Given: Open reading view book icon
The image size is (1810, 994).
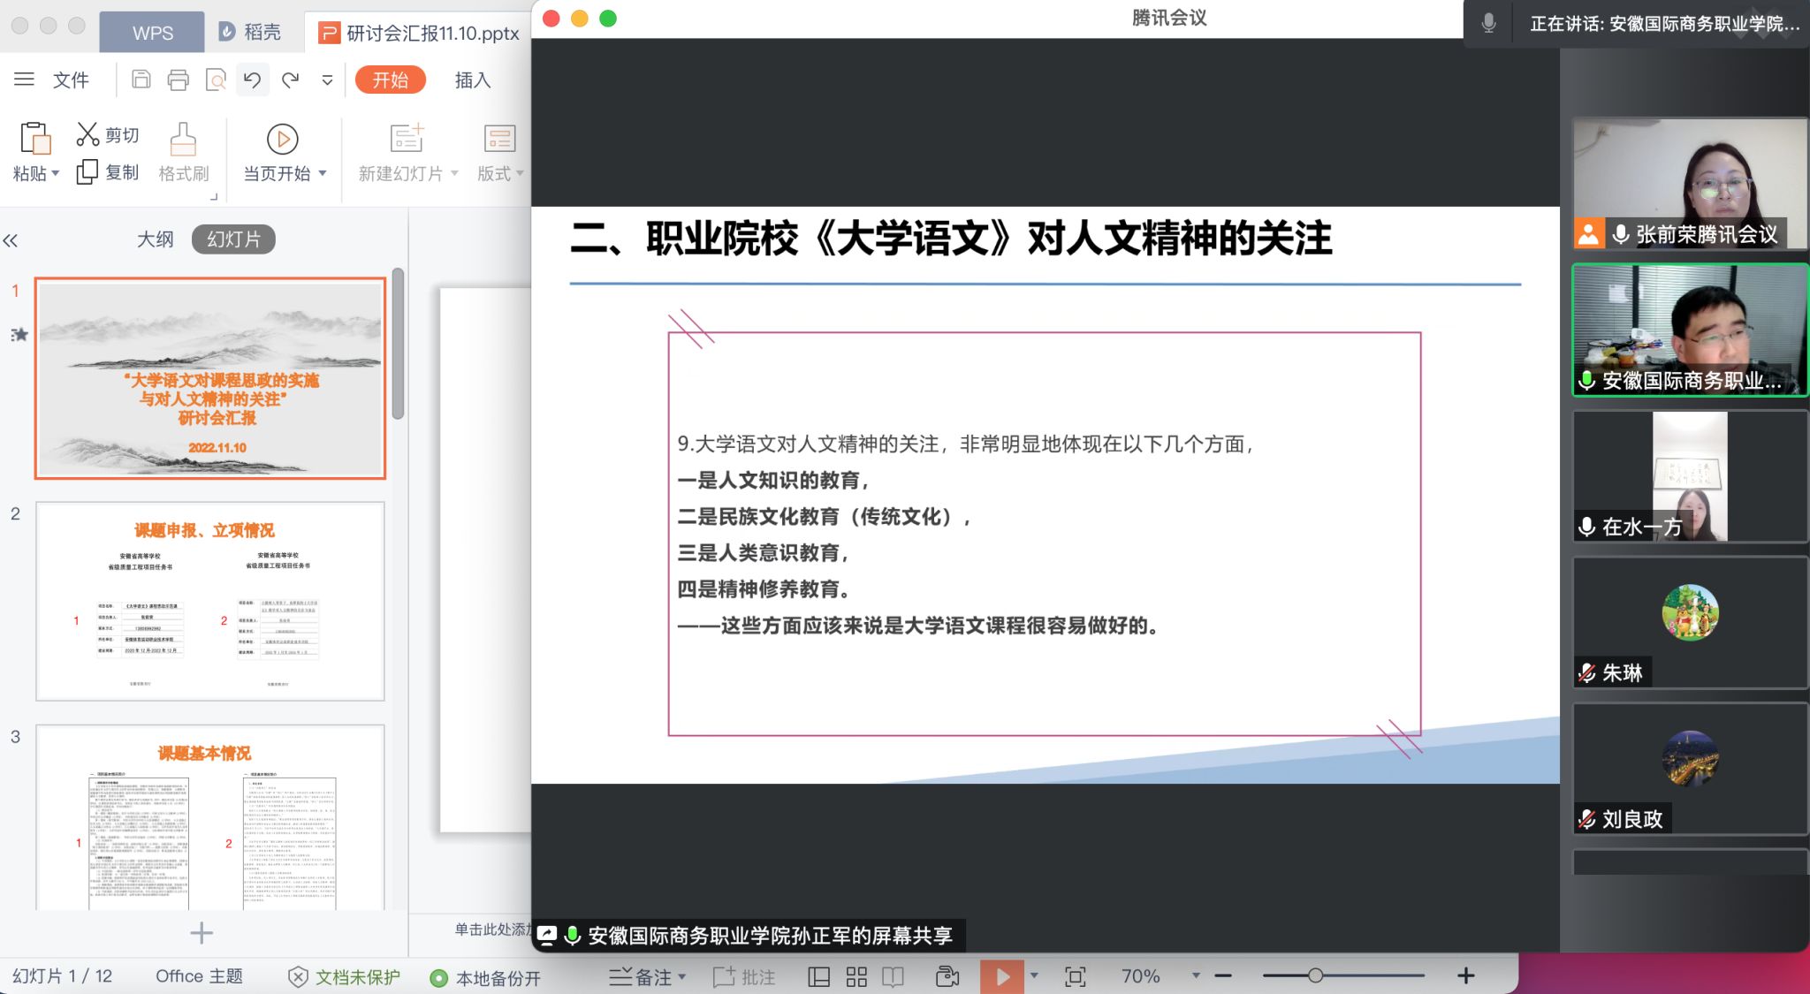Looking at the screenshot, I should [893, 976].
